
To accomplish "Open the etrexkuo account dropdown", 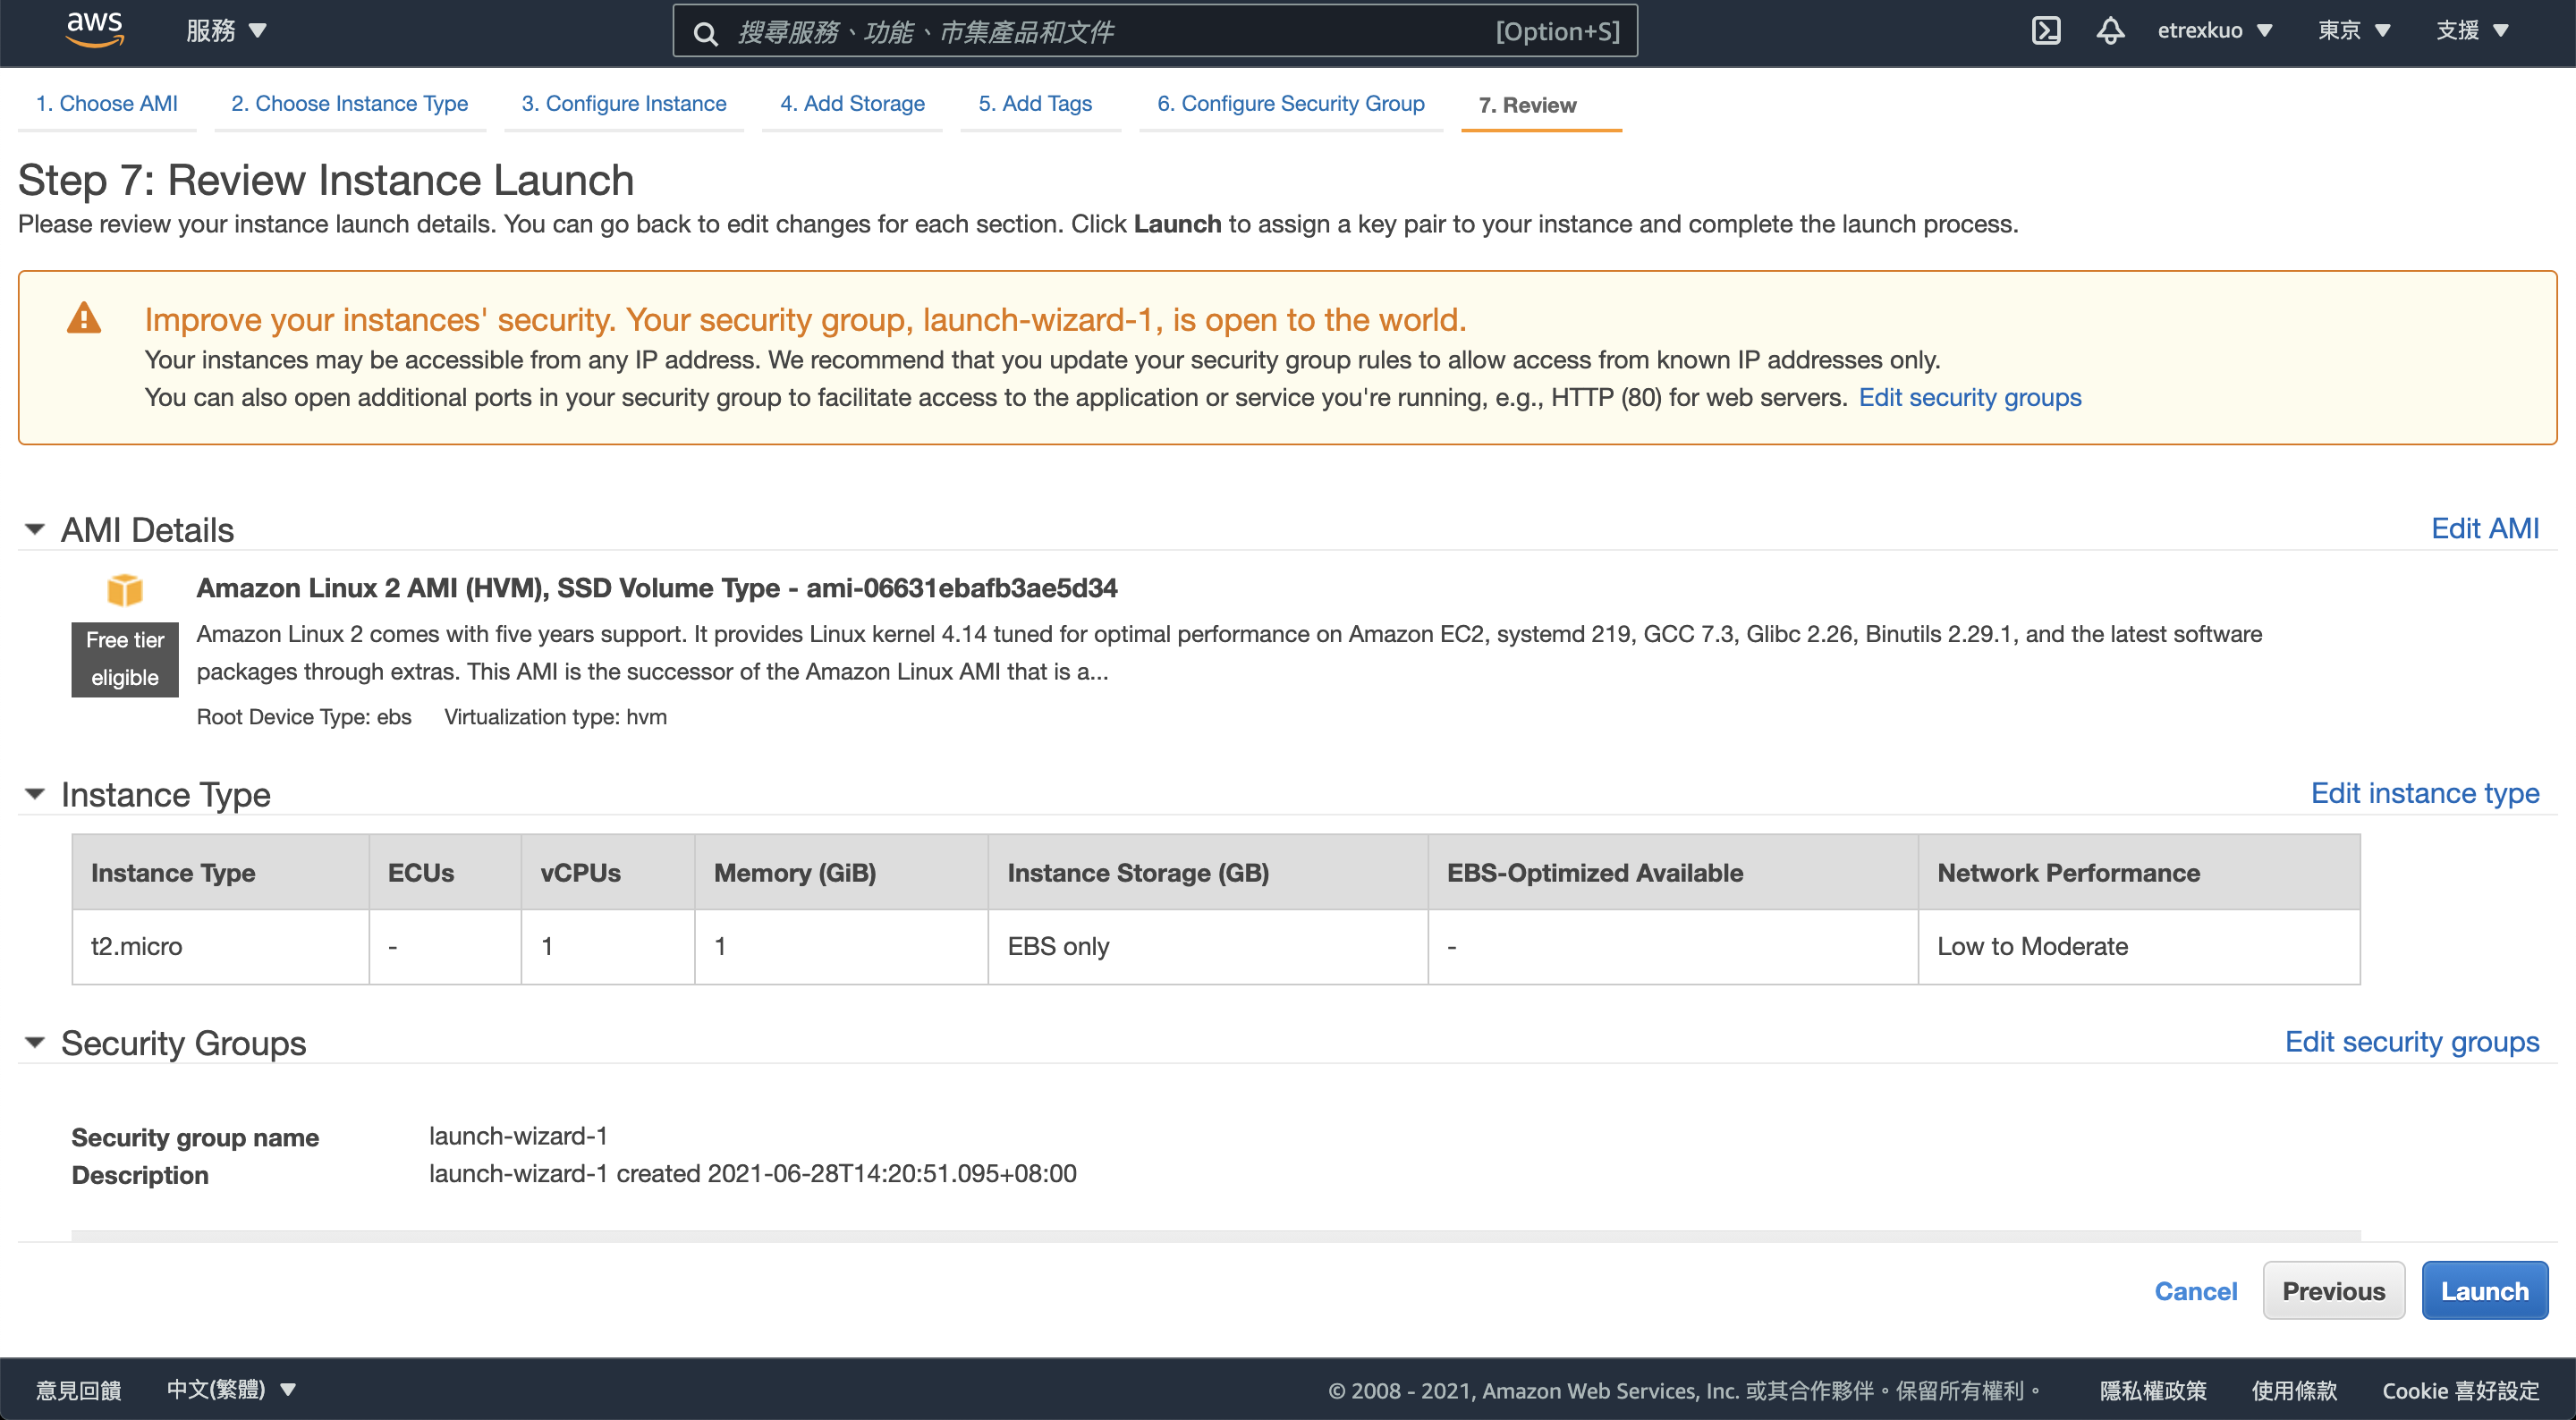I will tap(2214, 31).
